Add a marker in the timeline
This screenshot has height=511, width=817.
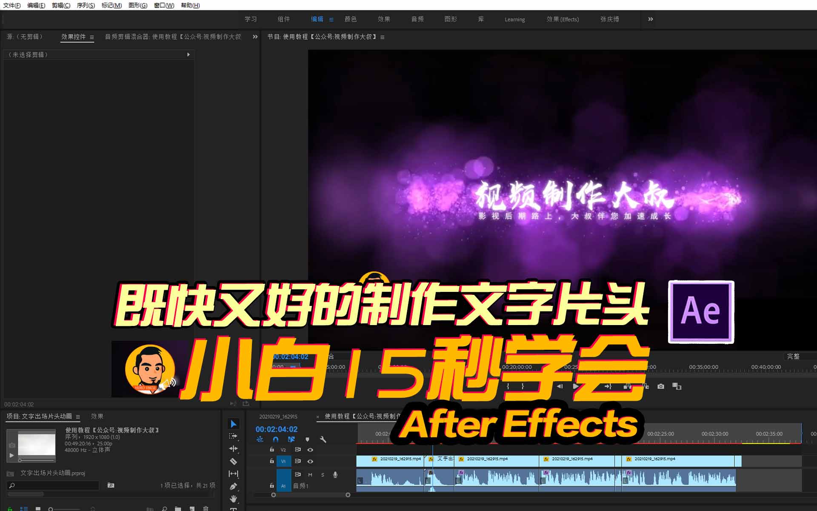(307, 440)
